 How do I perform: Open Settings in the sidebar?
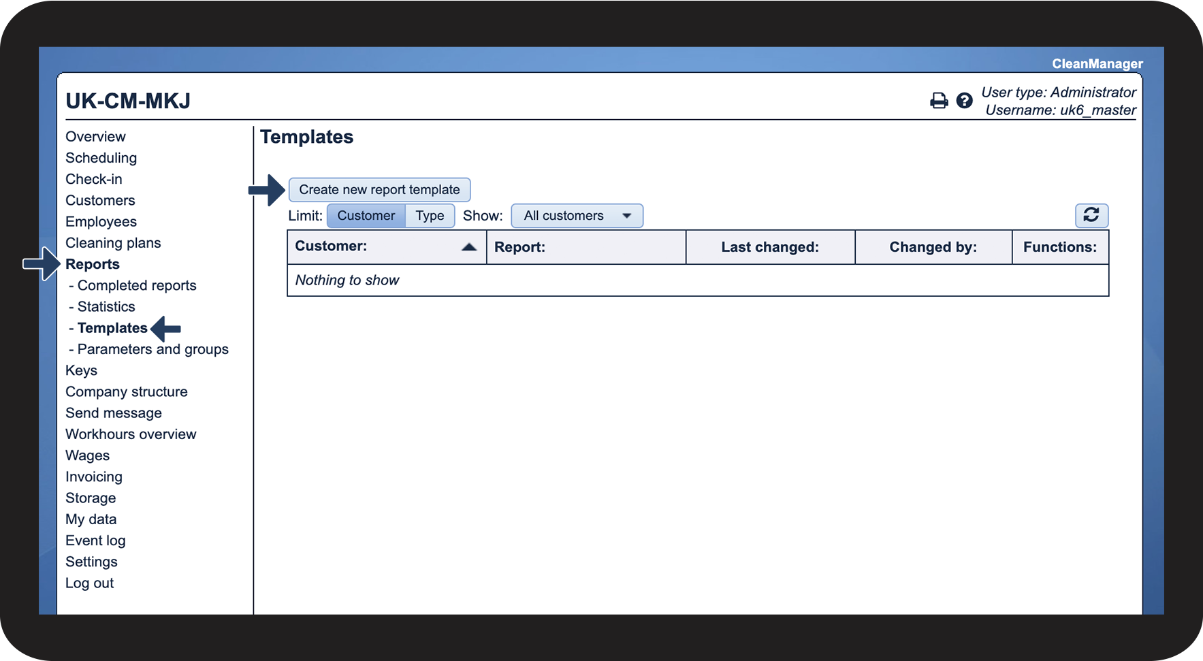tap(91, 562)
